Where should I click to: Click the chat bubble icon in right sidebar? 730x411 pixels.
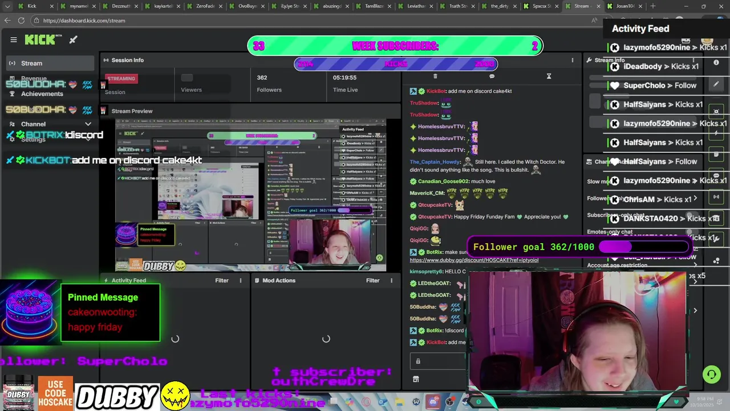716,176
